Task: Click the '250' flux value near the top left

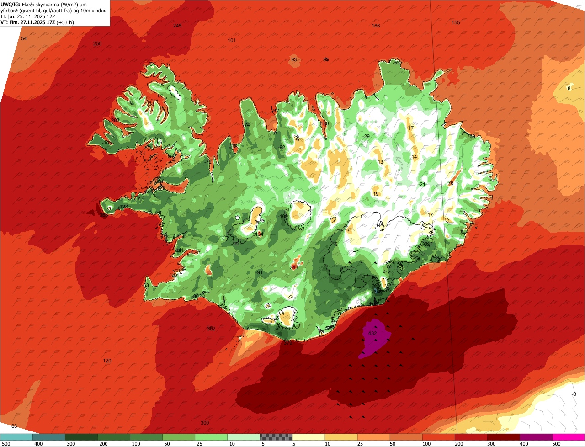Action: 97,43
